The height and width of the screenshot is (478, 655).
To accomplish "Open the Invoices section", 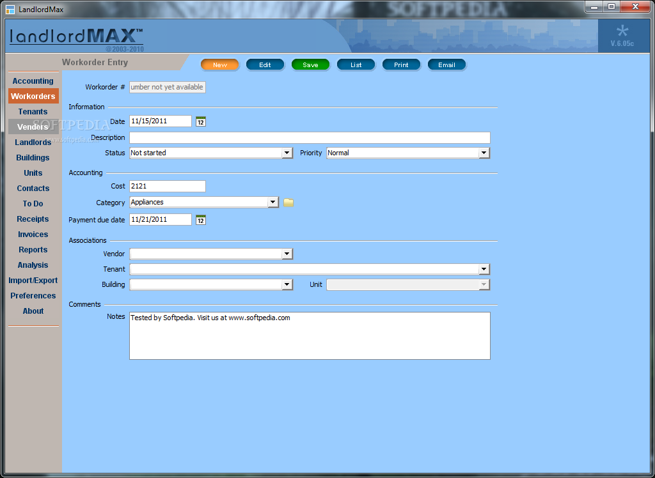I will pyautogui.click(x=33, y=235).
